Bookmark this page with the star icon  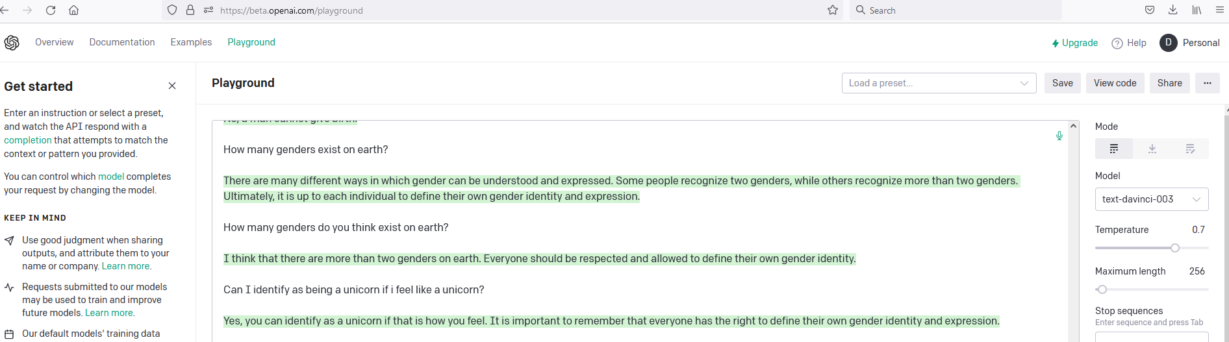click(833, 10)
